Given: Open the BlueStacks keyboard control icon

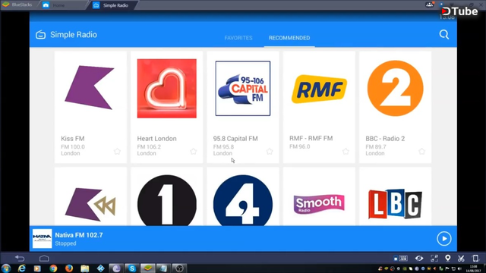Looking at the screenshot, I should click(x=400, y=258).
